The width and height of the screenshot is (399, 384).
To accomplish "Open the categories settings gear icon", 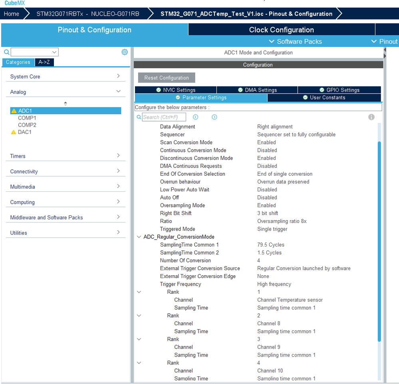I will [x=125, y=52].
